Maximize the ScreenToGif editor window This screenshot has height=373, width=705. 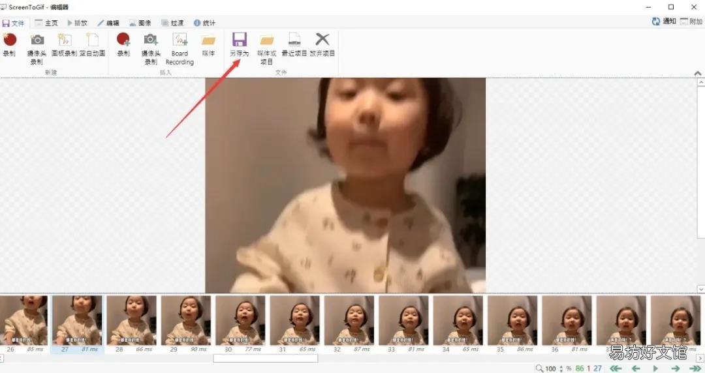point(671,7)
